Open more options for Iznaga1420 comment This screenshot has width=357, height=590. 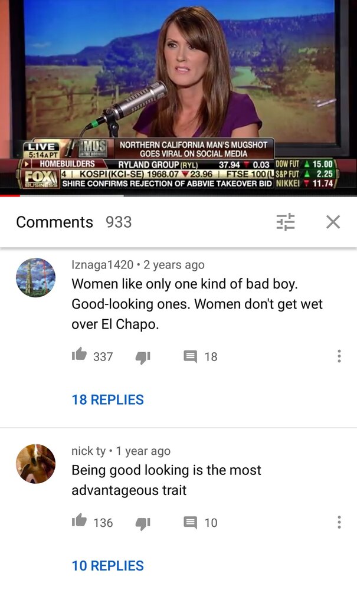tap(339, 356)
